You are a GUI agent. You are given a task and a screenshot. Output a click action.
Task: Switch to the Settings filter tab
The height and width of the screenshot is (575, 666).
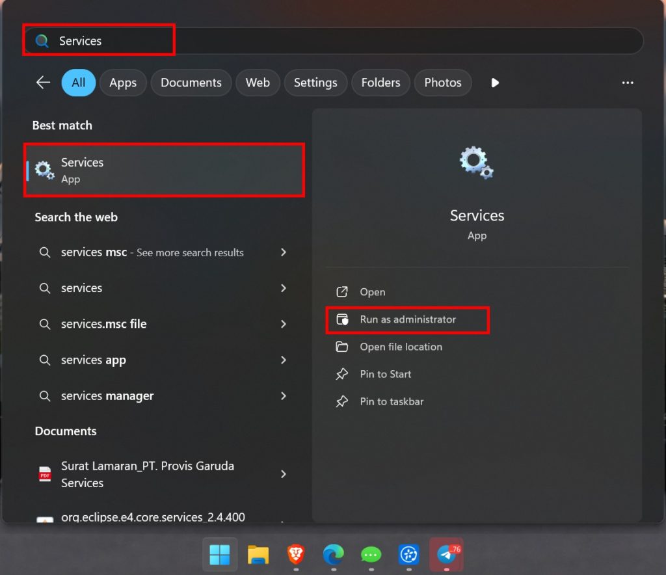click(315, 83)
